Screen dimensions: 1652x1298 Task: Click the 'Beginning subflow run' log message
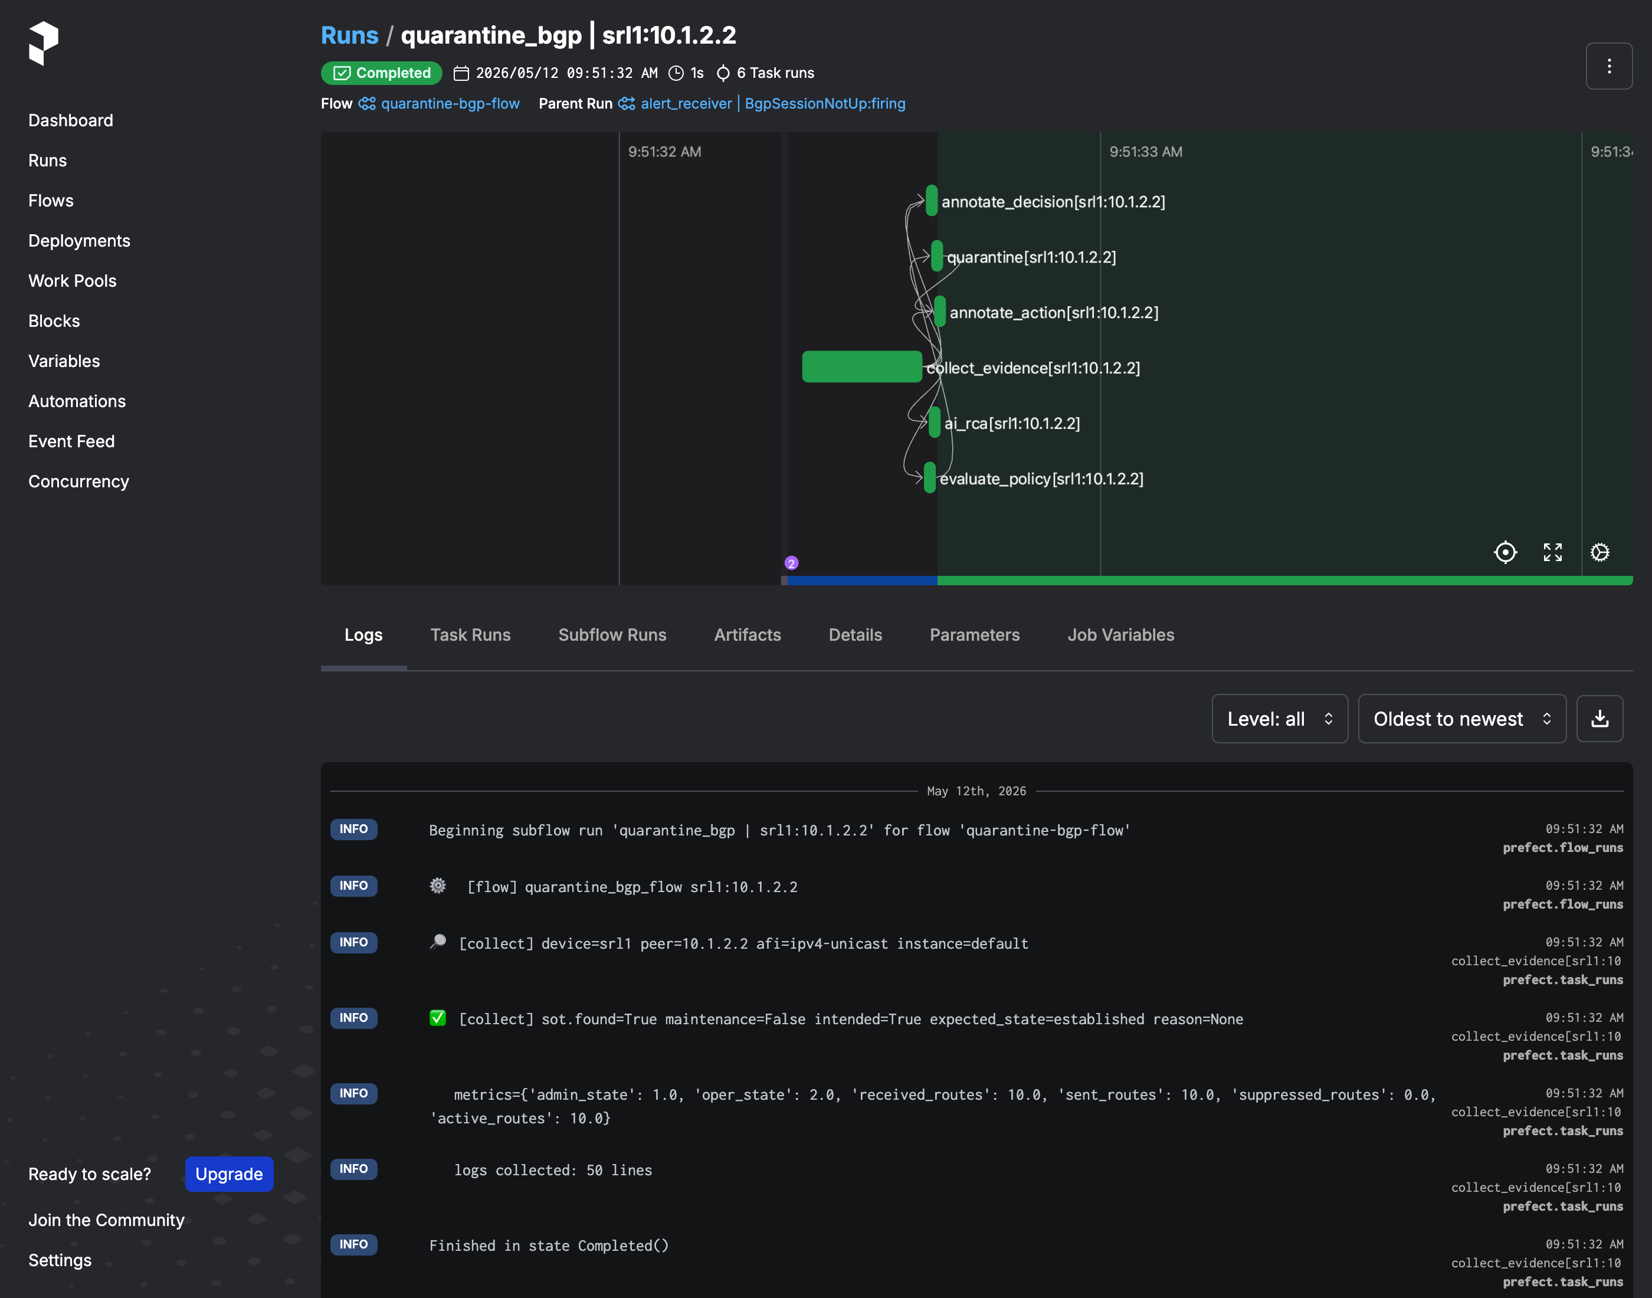coord(779,831)
